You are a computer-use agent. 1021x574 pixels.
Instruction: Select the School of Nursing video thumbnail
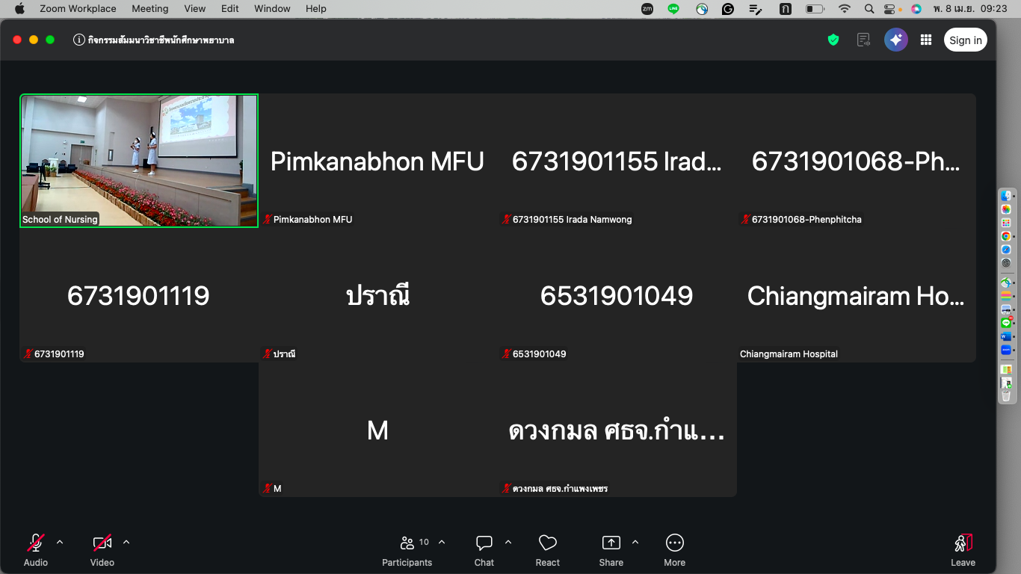pos(139,160)
